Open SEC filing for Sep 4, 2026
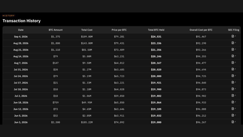The height and width of the screenshot is (137, 243). click(234, 36)
